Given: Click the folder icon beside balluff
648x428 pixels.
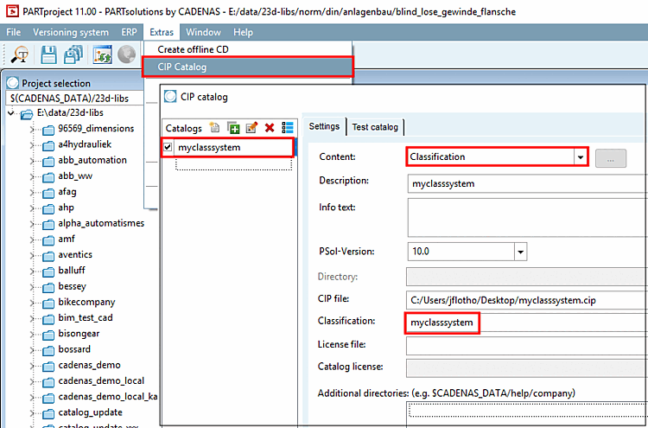Looking at the screenshot, I should pos(48,271).
